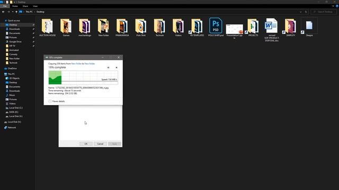Click the Time remaining text line
Viewport: 339px width, 190px height.
tap(65, 91)
